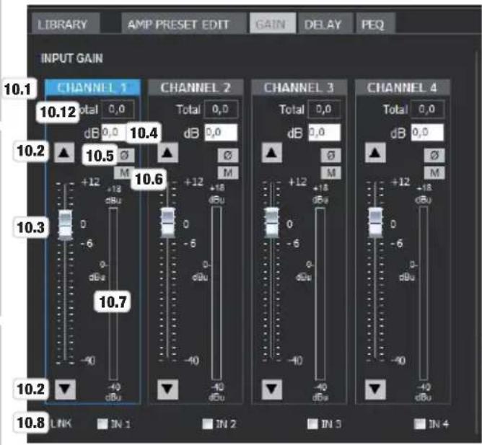Invert polarity on Channel 2
Image resolution: width=482 pixels, height=445 pixels.
pyautogui.click(x=228, y=155)
